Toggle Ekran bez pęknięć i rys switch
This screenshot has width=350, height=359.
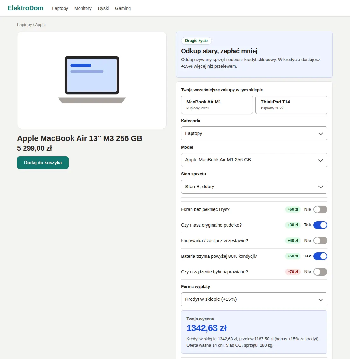click(320, 209)
